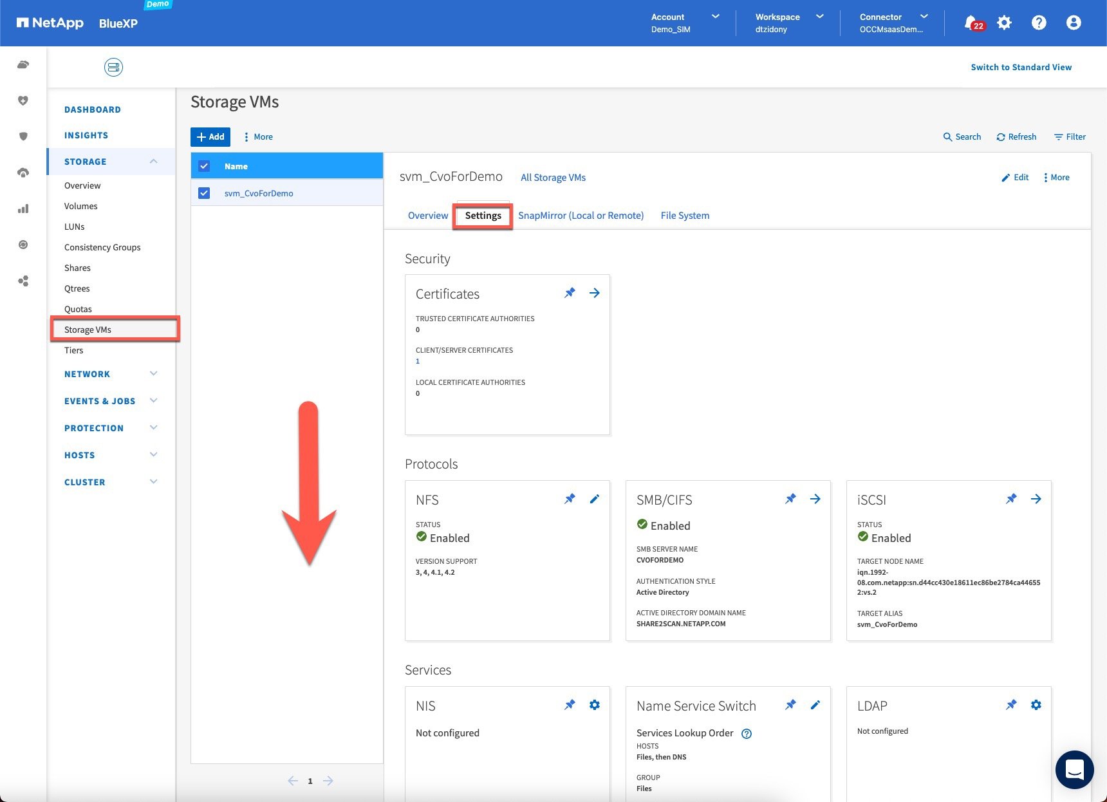Image resolution: width=1107 pixels, height=802 pixels.
Task: Open the SnapMirror (Local or Remote) tab
Action: click(581, 216)
